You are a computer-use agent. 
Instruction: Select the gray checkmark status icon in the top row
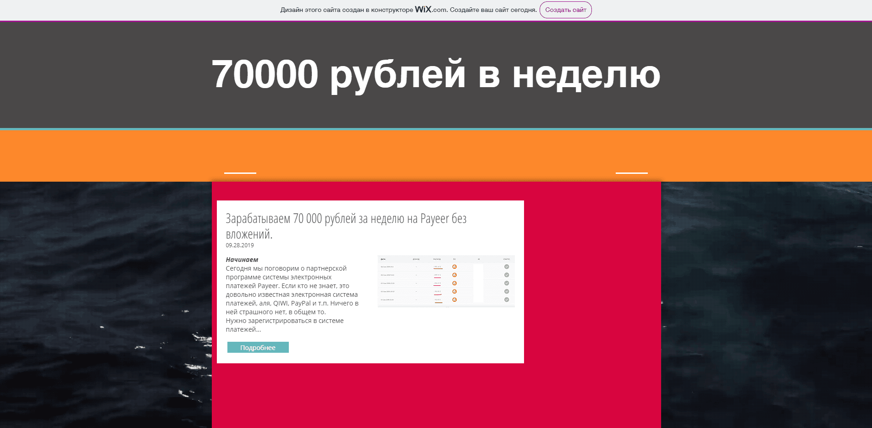507,267
